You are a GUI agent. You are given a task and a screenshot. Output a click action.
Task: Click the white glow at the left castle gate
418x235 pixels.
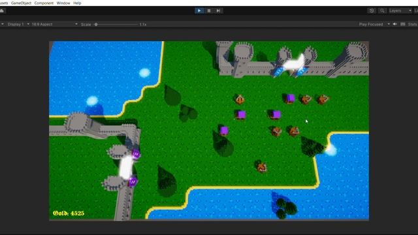(126, 167)
